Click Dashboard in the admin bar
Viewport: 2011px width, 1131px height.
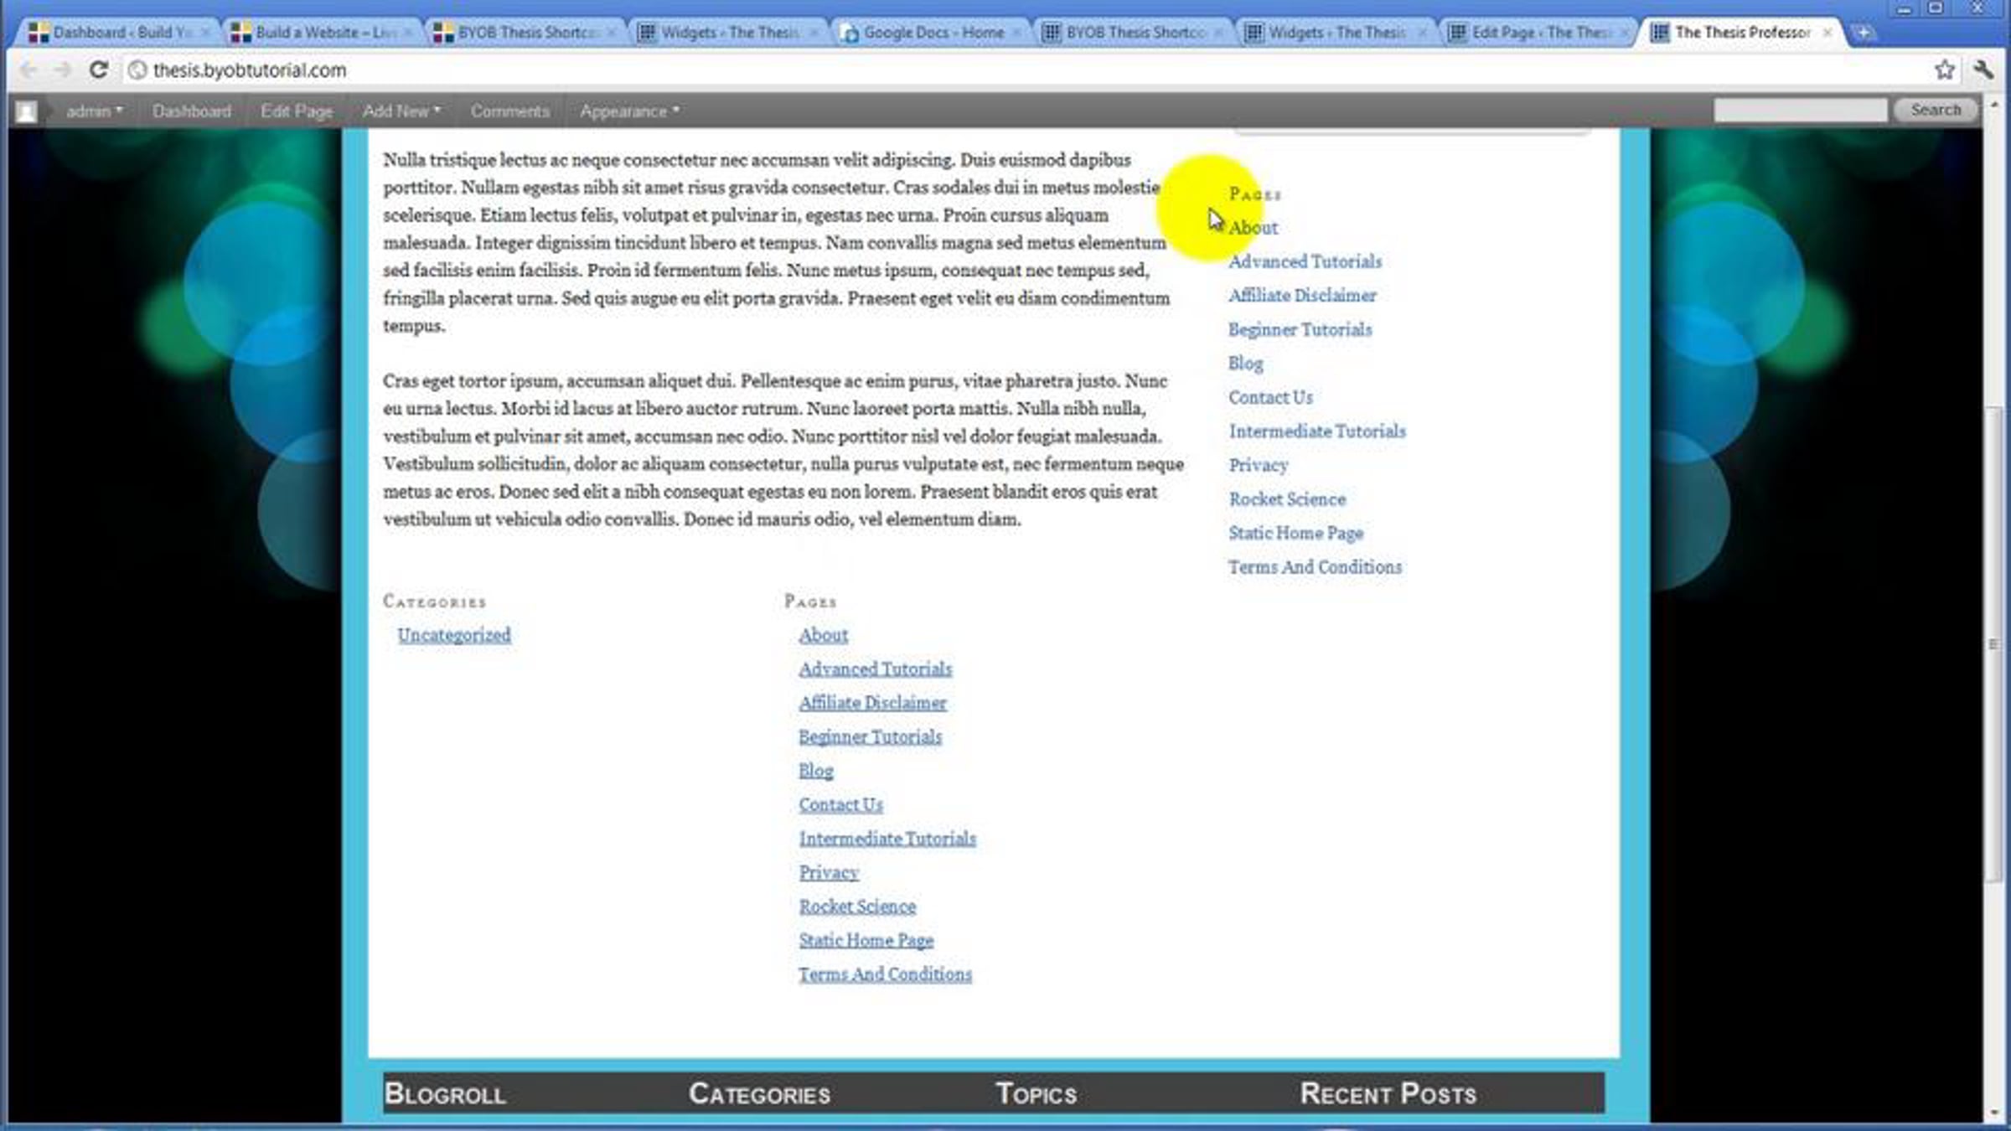pos(191,111)
